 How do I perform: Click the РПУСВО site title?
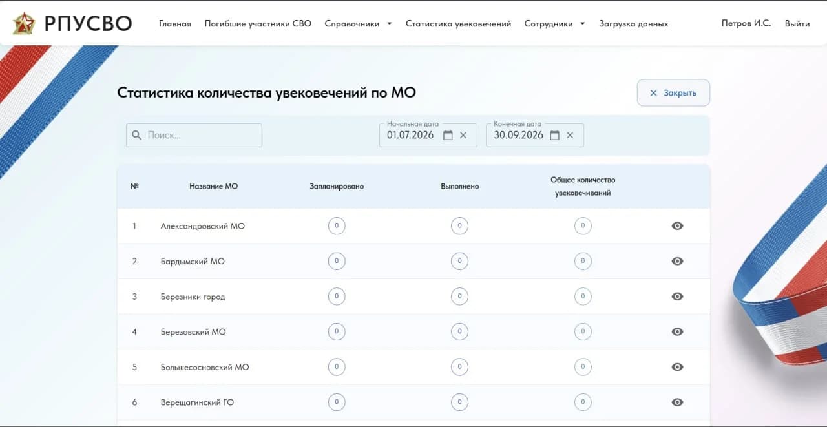point(88,24)
